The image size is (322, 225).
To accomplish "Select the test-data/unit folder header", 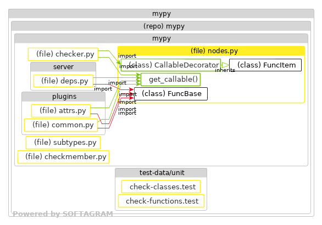I will 161,173.
